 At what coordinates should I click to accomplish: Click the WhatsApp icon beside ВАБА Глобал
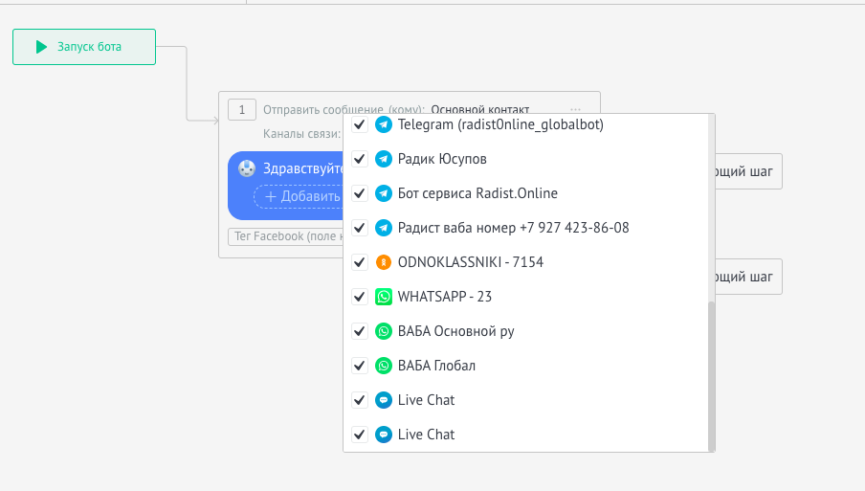pyautogui.click(x=384, y=366)
